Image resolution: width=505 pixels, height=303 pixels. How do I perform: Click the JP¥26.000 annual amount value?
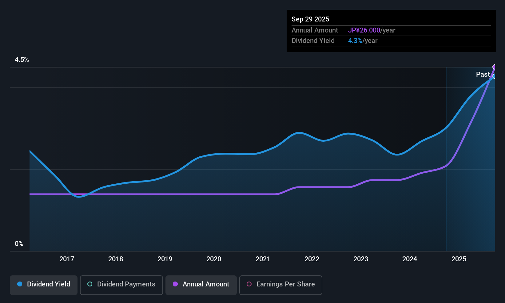(364, 30)
